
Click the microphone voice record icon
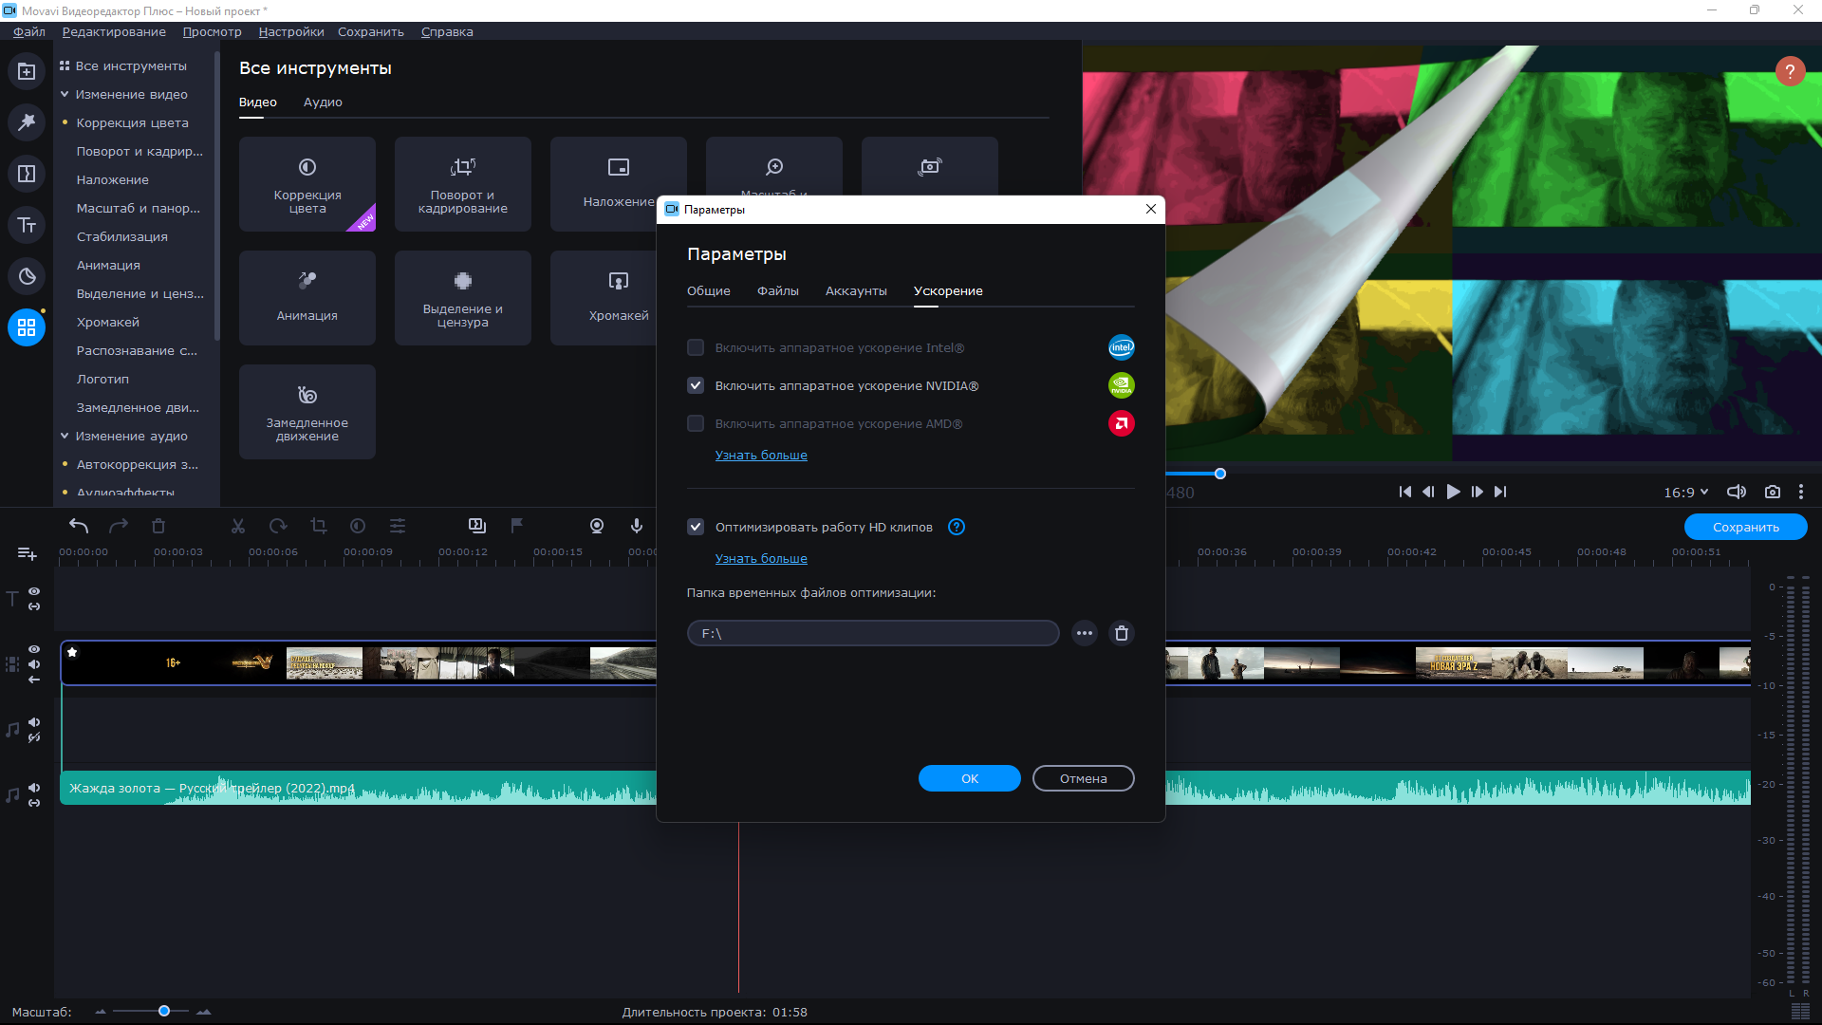[x=637, y=526]
